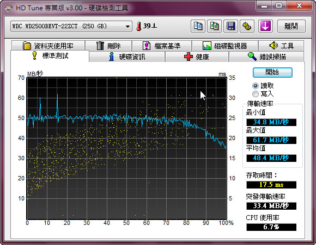Switch to the 健康 tab

(x=197, y=56)
